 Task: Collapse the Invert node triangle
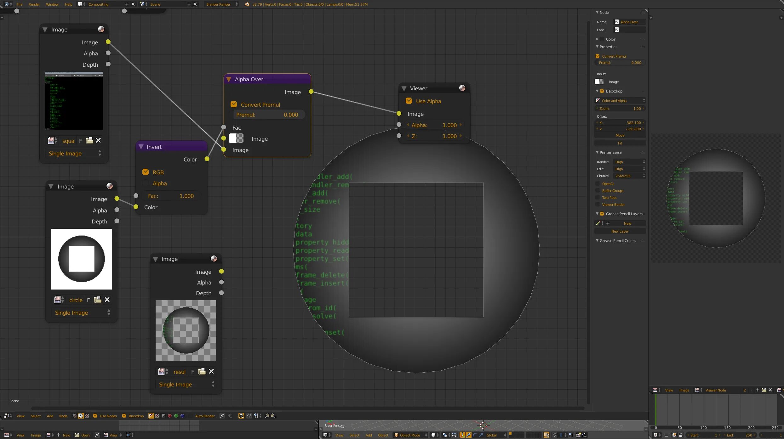click(x=141, y=147)
